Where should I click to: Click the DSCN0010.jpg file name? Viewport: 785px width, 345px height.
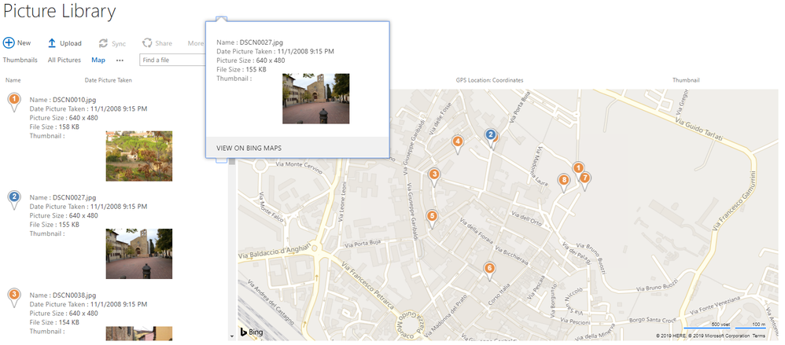point(74,100)
